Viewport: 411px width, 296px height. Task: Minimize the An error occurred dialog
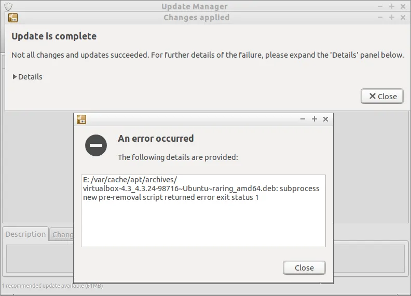tap(303, 119)
